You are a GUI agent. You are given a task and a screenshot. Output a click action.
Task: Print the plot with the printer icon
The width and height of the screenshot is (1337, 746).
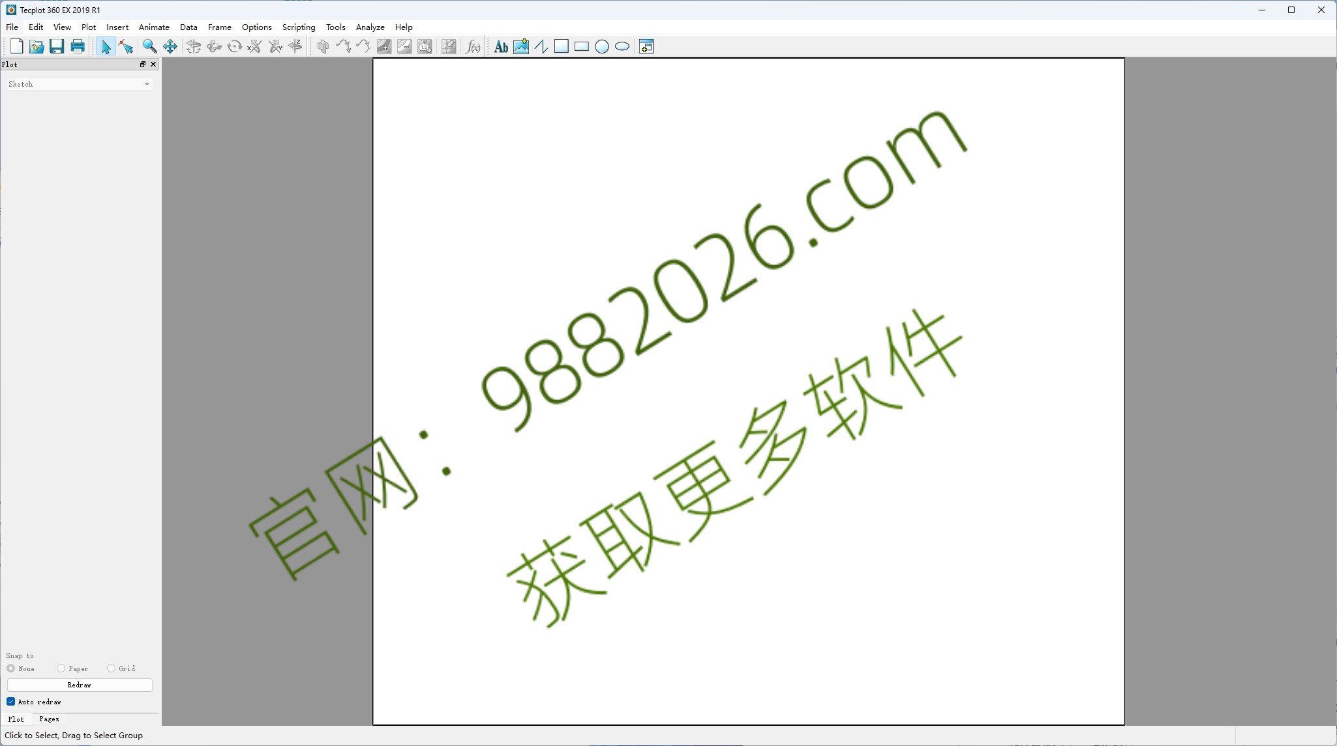pos(78,46)
